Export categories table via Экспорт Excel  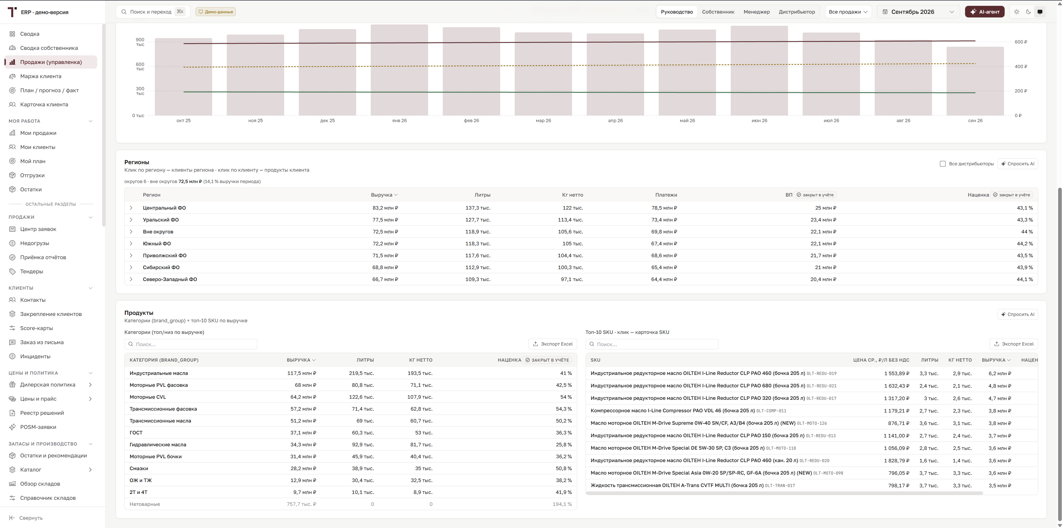click(552, 344)
